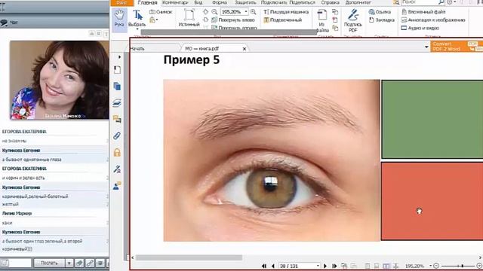Open the attachments paperclip panel
This screenshot has height=271, width=483.
point(117,135)
